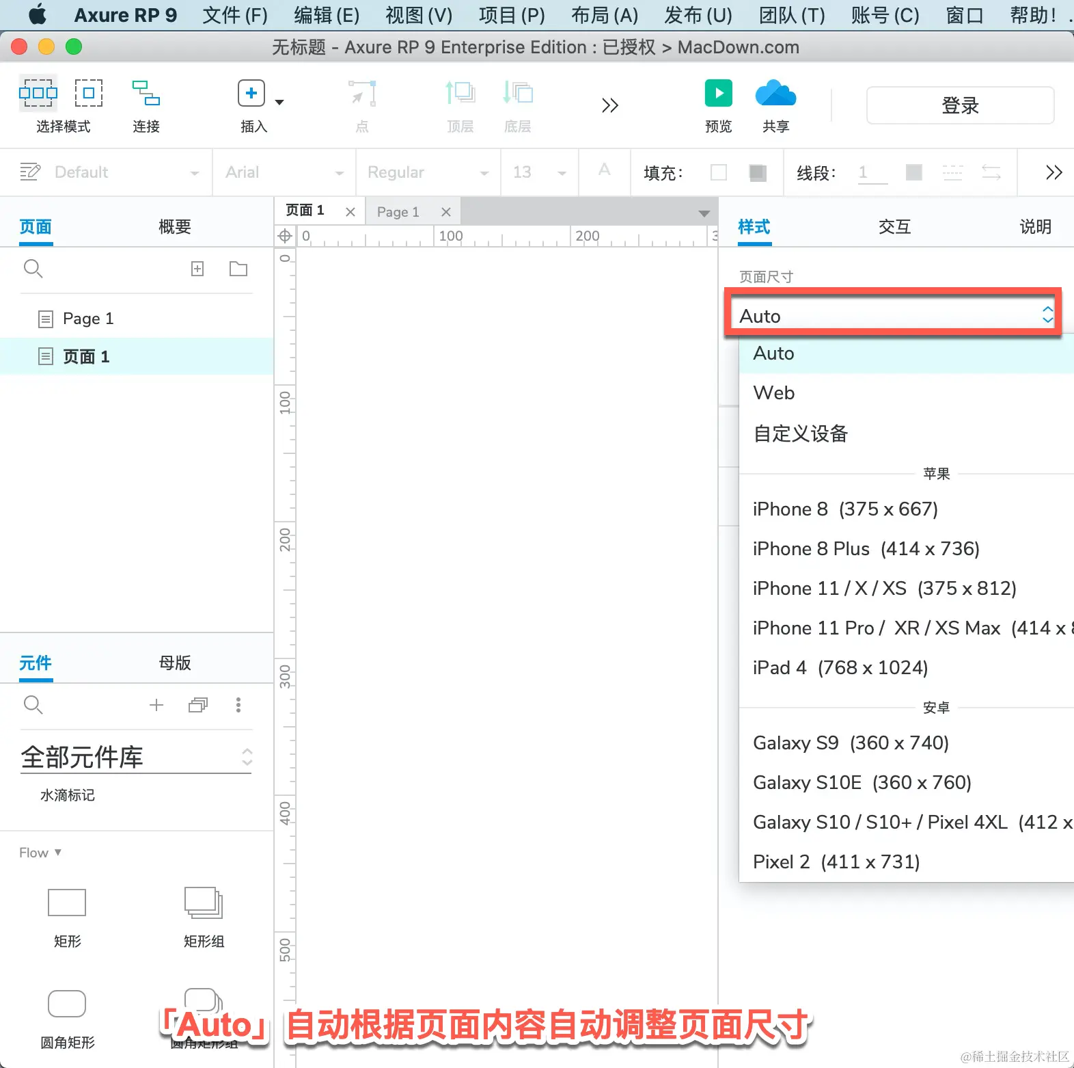Choose iPhone 8 Plus (414 x 736)
The height and width of the screenshot is (1068, 1074).
(x=907, y=549)
